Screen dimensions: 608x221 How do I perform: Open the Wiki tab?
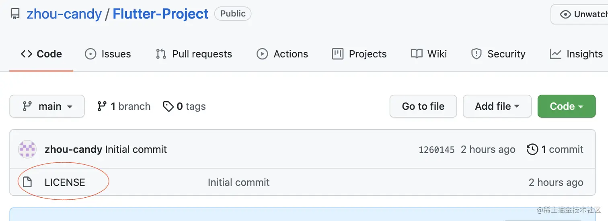[x=429, y=54]
